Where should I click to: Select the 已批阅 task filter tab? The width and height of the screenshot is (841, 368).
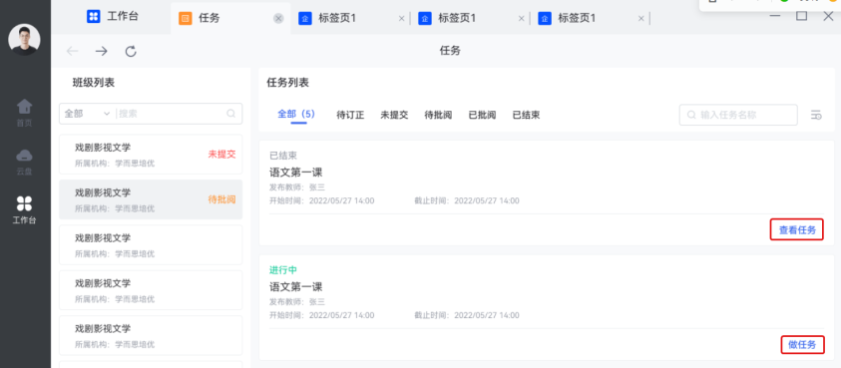click(482, 115)
